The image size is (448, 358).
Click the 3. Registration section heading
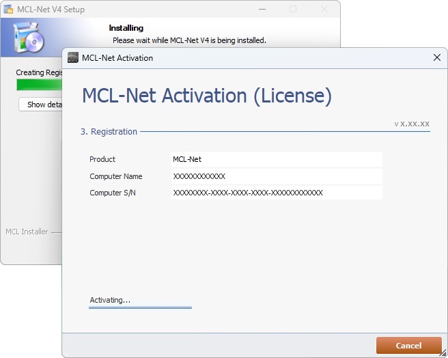click(109, 132)
